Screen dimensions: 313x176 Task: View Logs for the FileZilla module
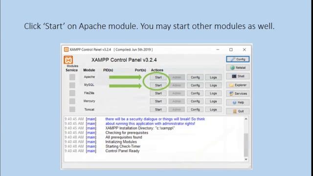(x=213, y=93)
